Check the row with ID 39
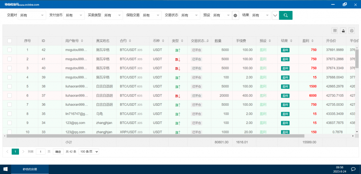Viewport: 361px width, 174px height. point(10,77)
